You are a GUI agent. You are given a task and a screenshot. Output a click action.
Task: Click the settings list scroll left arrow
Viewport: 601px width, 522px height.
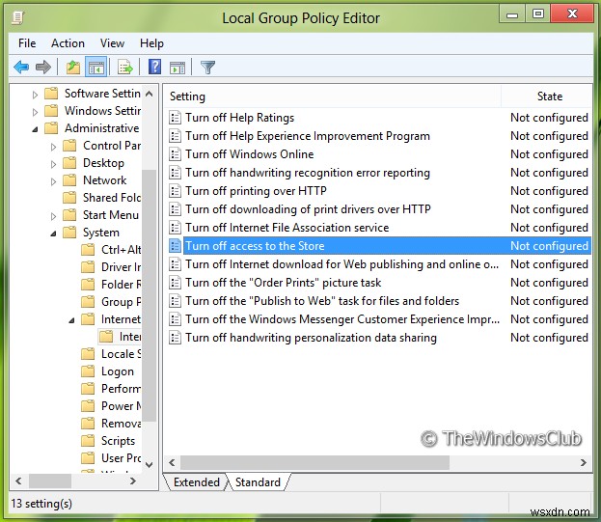click(x=172, y=462)
